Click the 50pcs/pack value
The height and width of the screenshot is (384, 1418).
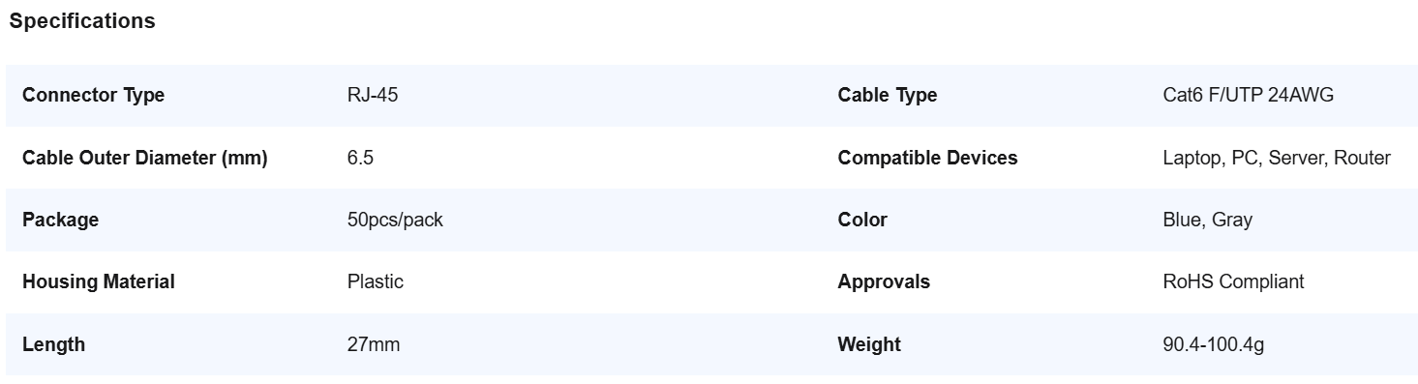[395, 220]
